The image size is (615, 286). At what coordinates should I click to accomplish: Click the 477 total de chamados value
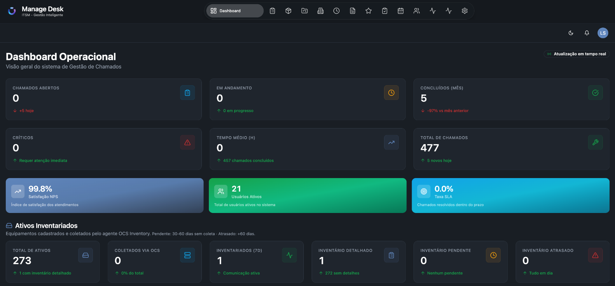point(430,148)
